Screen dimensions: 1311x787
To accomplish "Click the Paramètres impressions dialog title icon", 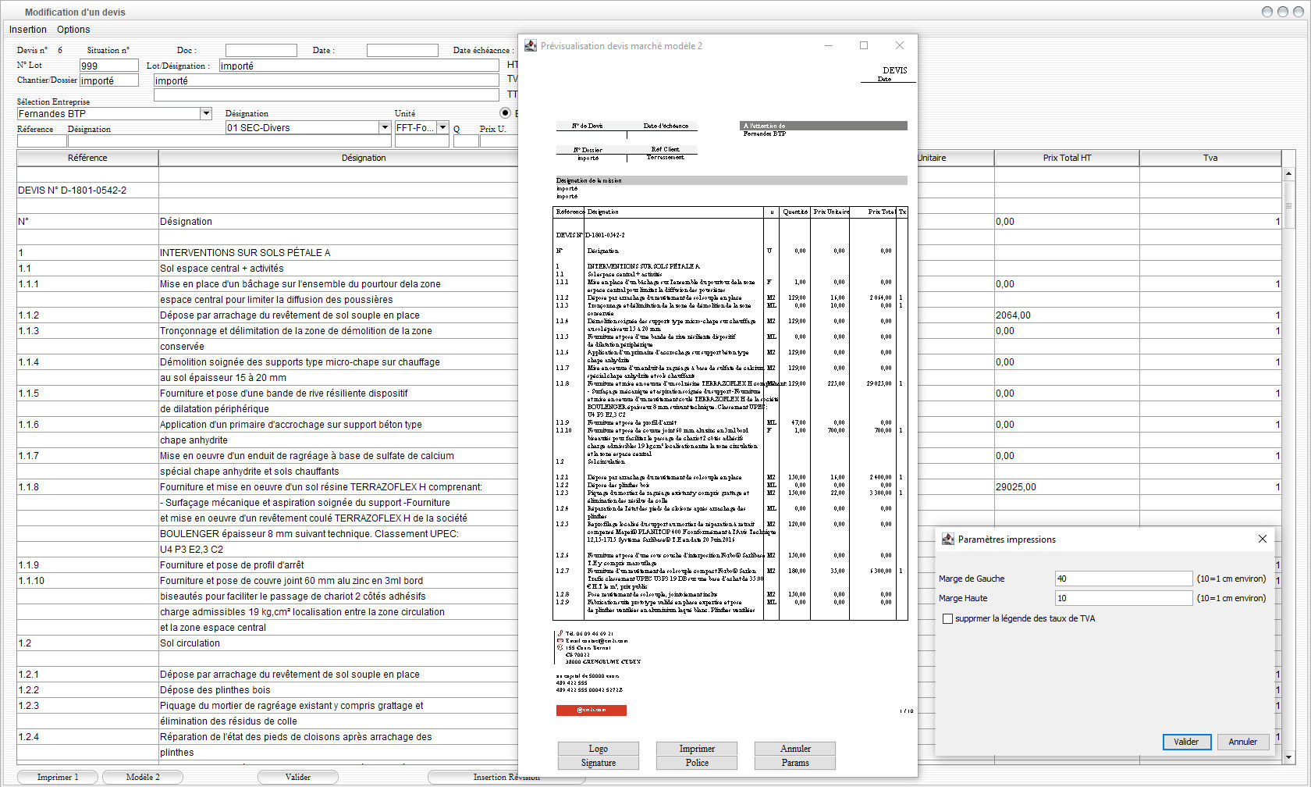I will click(948, 539).
